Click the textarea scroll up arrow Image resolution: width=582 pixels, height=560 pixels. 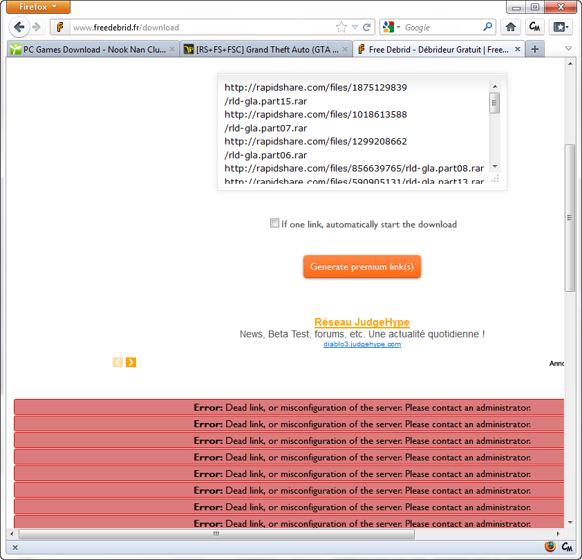[495, 86]
